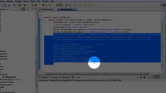166x93 pixels.
Task: Open the Back navigation history dropdown
Action: coord(92,5)
